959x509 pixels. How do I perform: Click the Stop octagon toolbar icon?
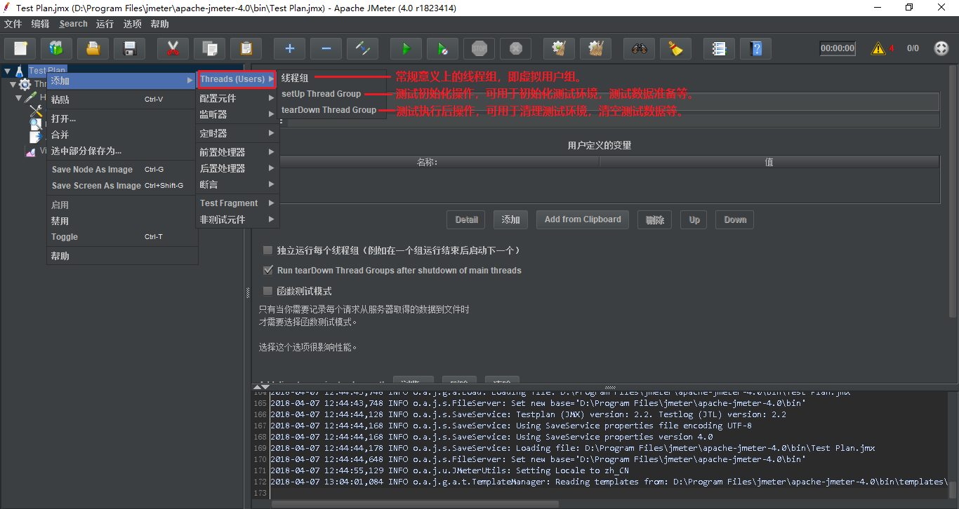click(x=479, y=48)
